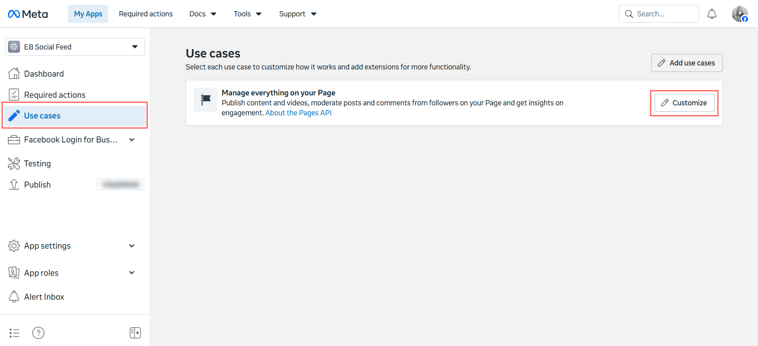Click the Add use cases button
758x346 pixels.
coord(687,63)
